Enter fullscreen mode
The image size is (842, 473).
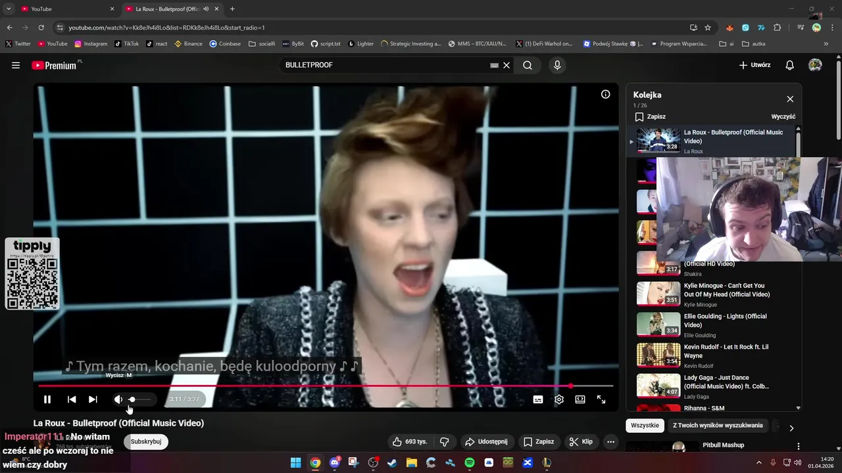601,399
